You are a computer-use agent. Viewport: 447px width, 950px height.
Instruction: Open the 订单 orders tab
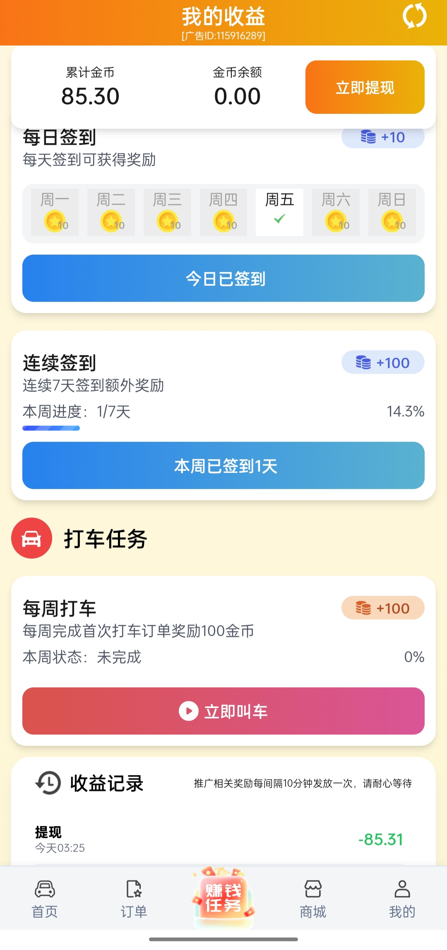(134, 899)
